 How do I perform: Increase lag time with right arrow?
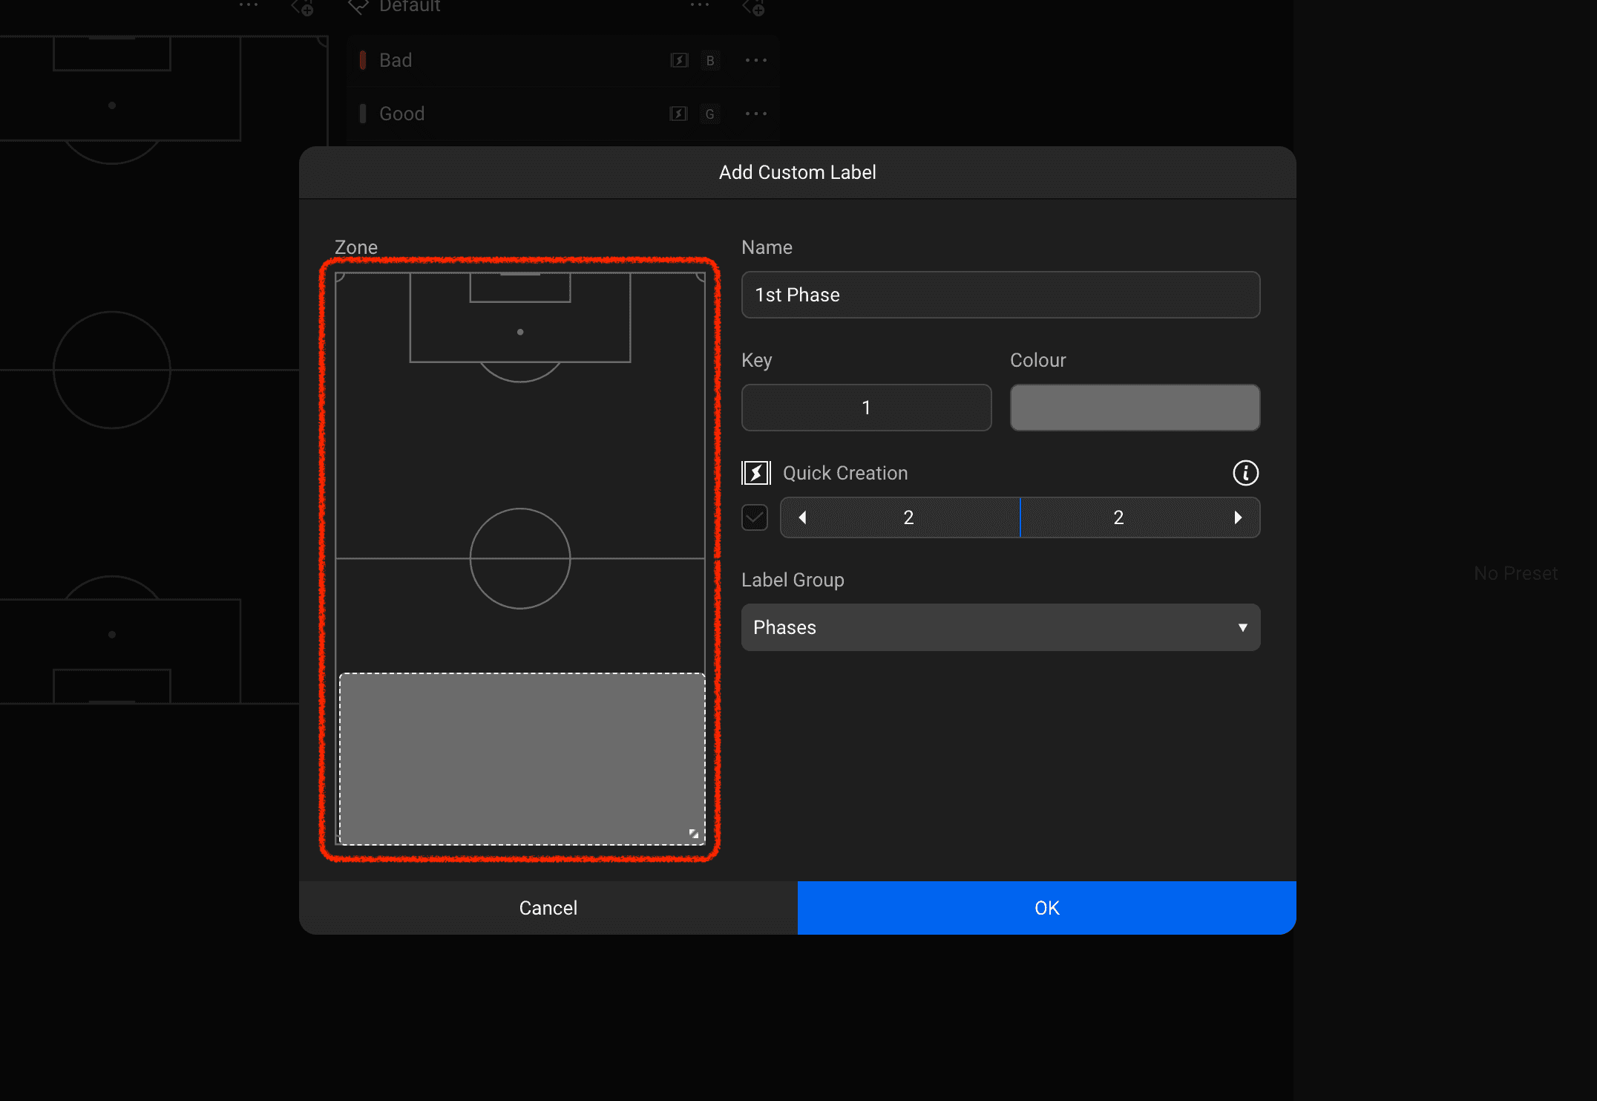click(1238, 517)
